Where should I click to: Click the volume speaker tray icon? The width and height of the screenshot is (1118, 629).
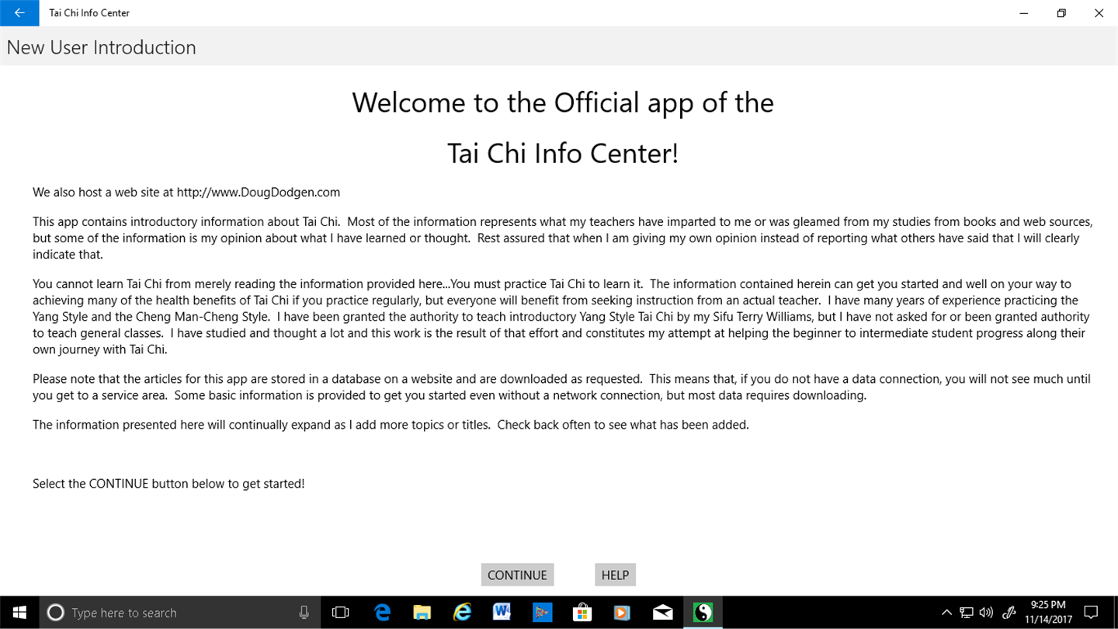pos(986,613)
